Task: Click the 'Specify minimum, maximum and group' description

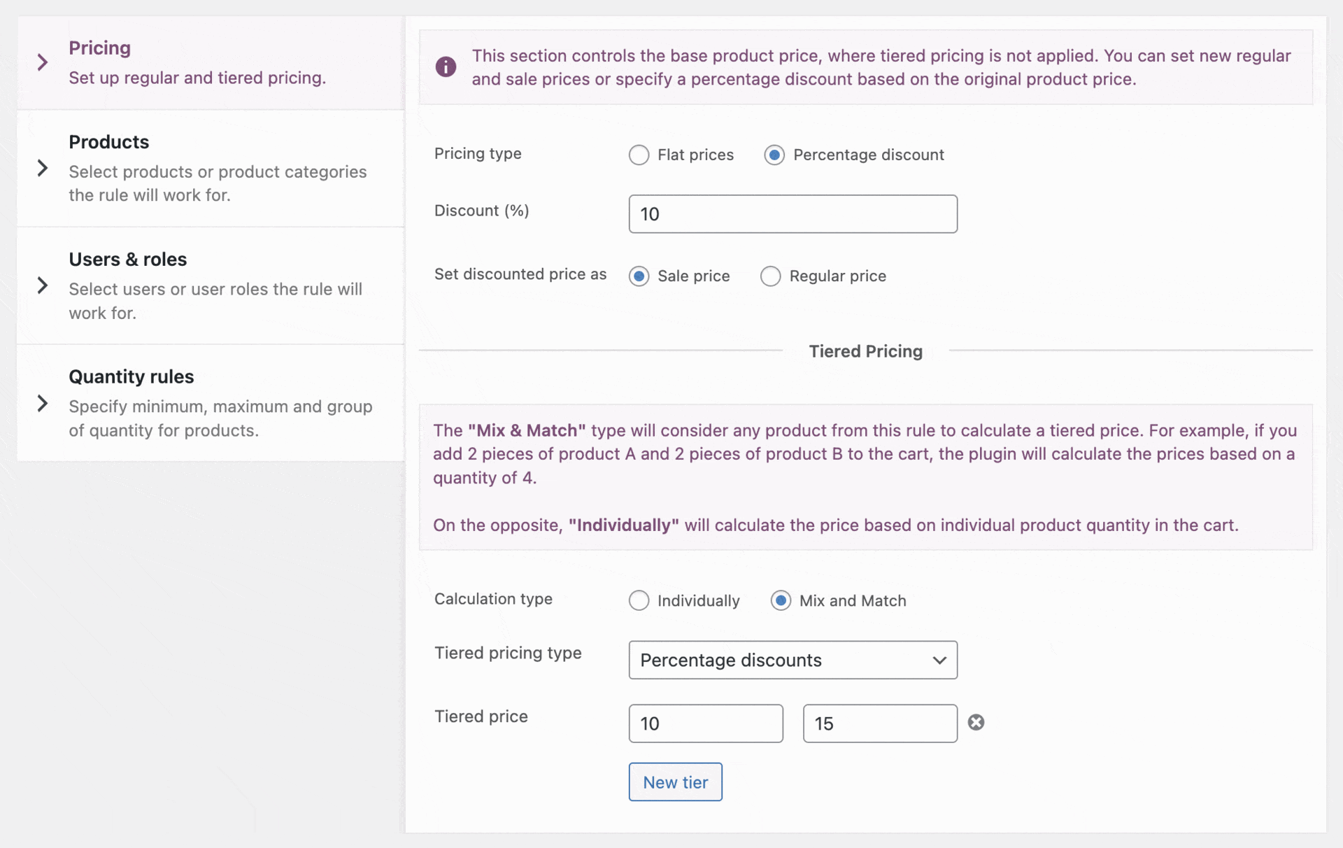Action: tap(220, 418)
